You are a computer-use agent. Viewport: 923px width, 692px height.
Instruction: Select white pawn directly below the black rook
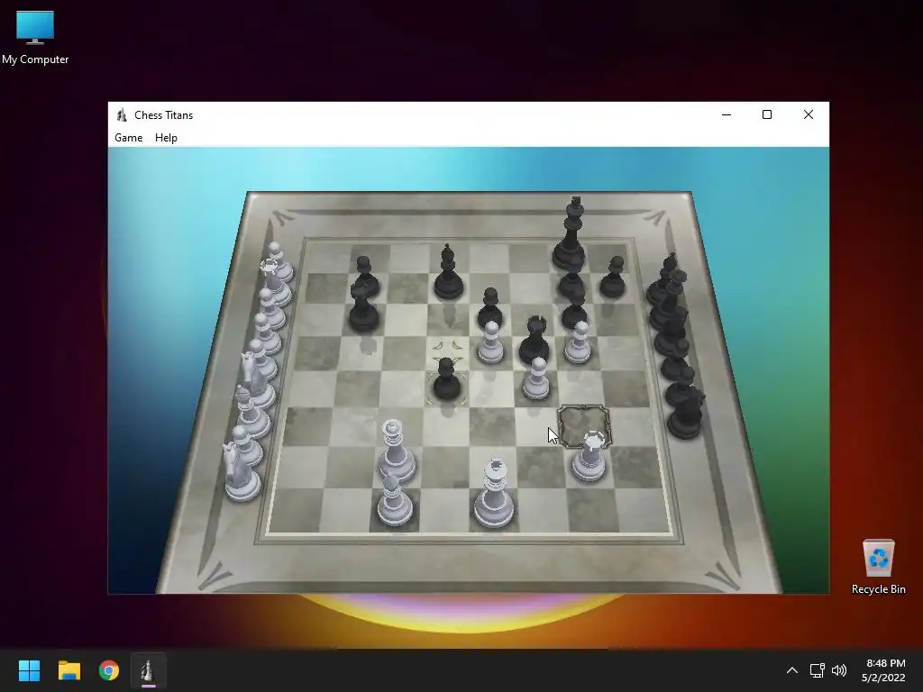(x=536, y=379)
